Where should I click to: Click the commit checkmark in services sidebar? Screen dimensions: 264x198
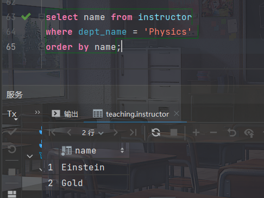(x=12, y=132)
